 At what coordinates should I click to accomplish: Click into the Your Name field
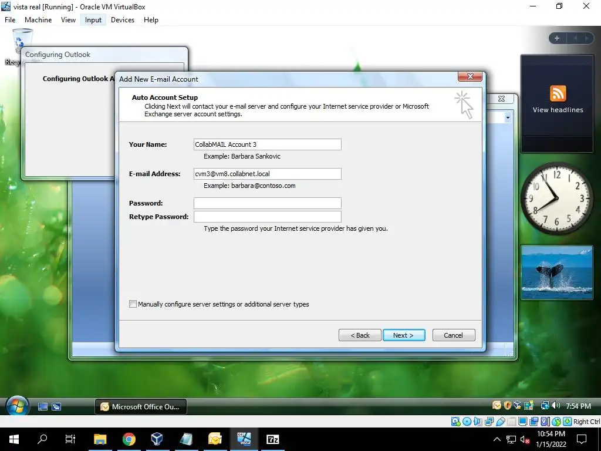coord(267,144)
